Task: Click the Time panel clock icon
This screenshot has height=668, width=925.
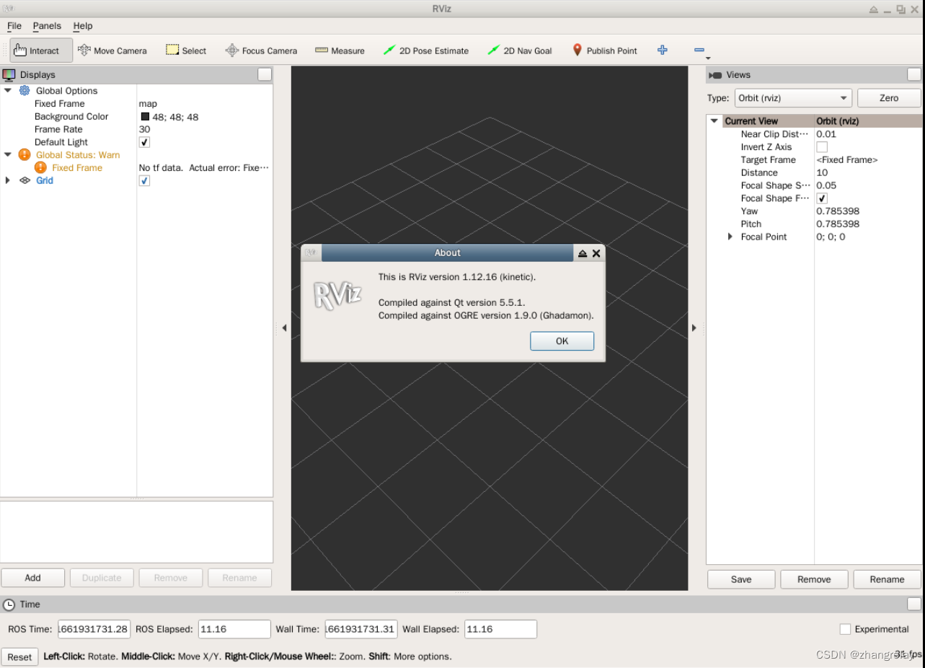Action: (x=9, y=605)
